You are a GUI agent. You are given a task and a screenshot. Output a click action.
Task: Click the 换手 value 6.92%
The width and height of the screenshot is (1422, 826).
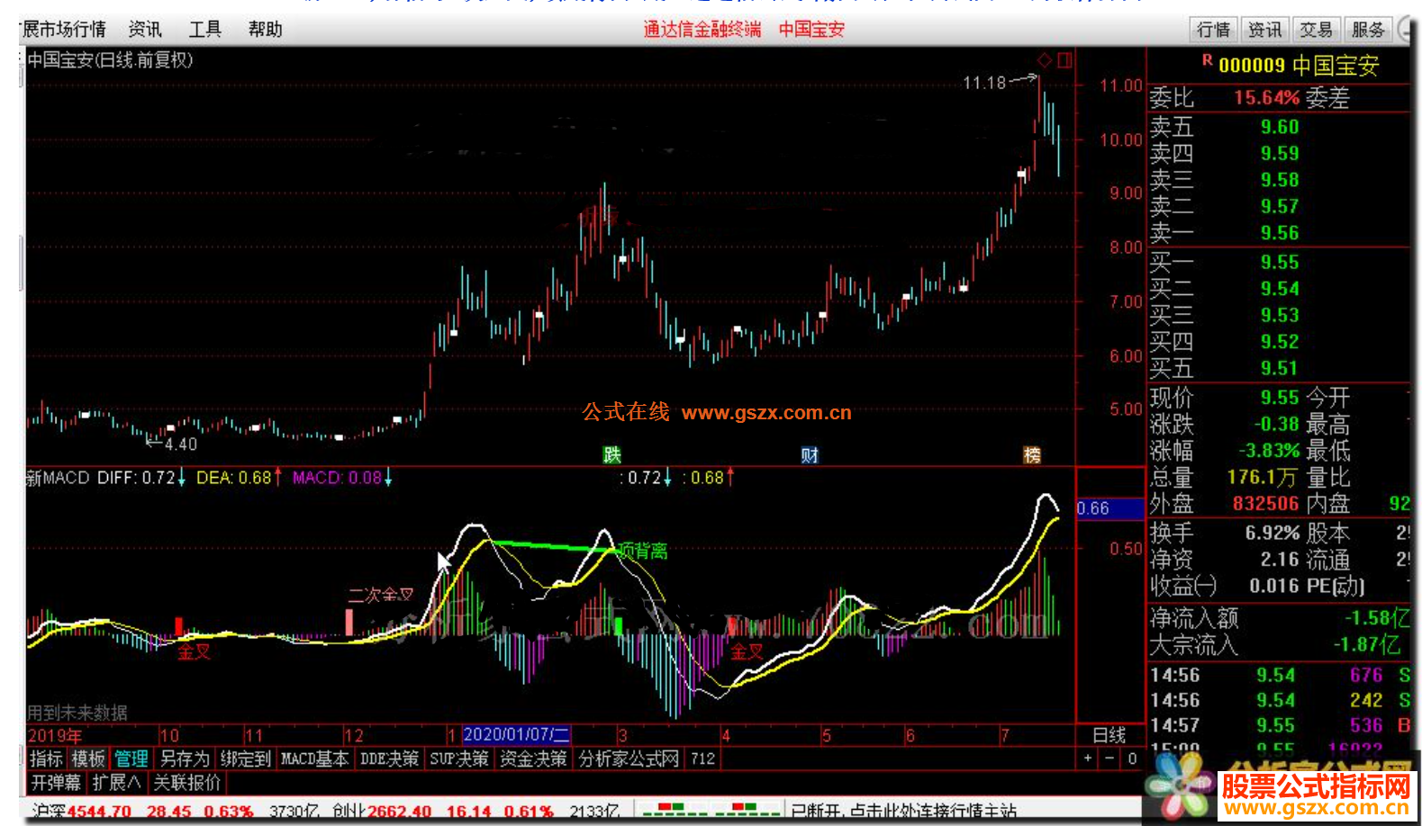pyautogui.click(x=1273, y=533)
